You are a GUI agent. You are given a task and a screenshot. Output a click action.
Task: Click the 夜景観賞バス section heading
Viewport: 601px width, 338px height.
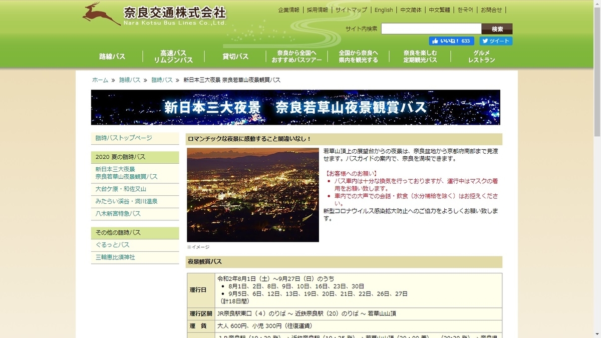pos(344,262)
